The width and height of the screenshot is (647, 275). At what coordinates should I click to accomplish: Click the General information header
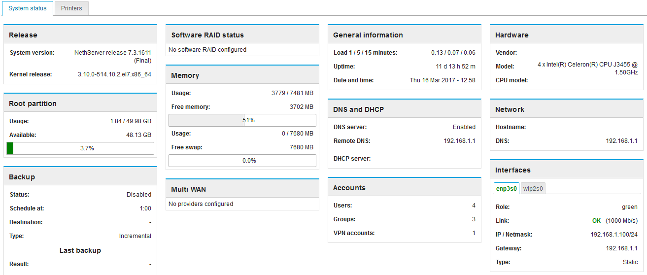pos(405,35)
